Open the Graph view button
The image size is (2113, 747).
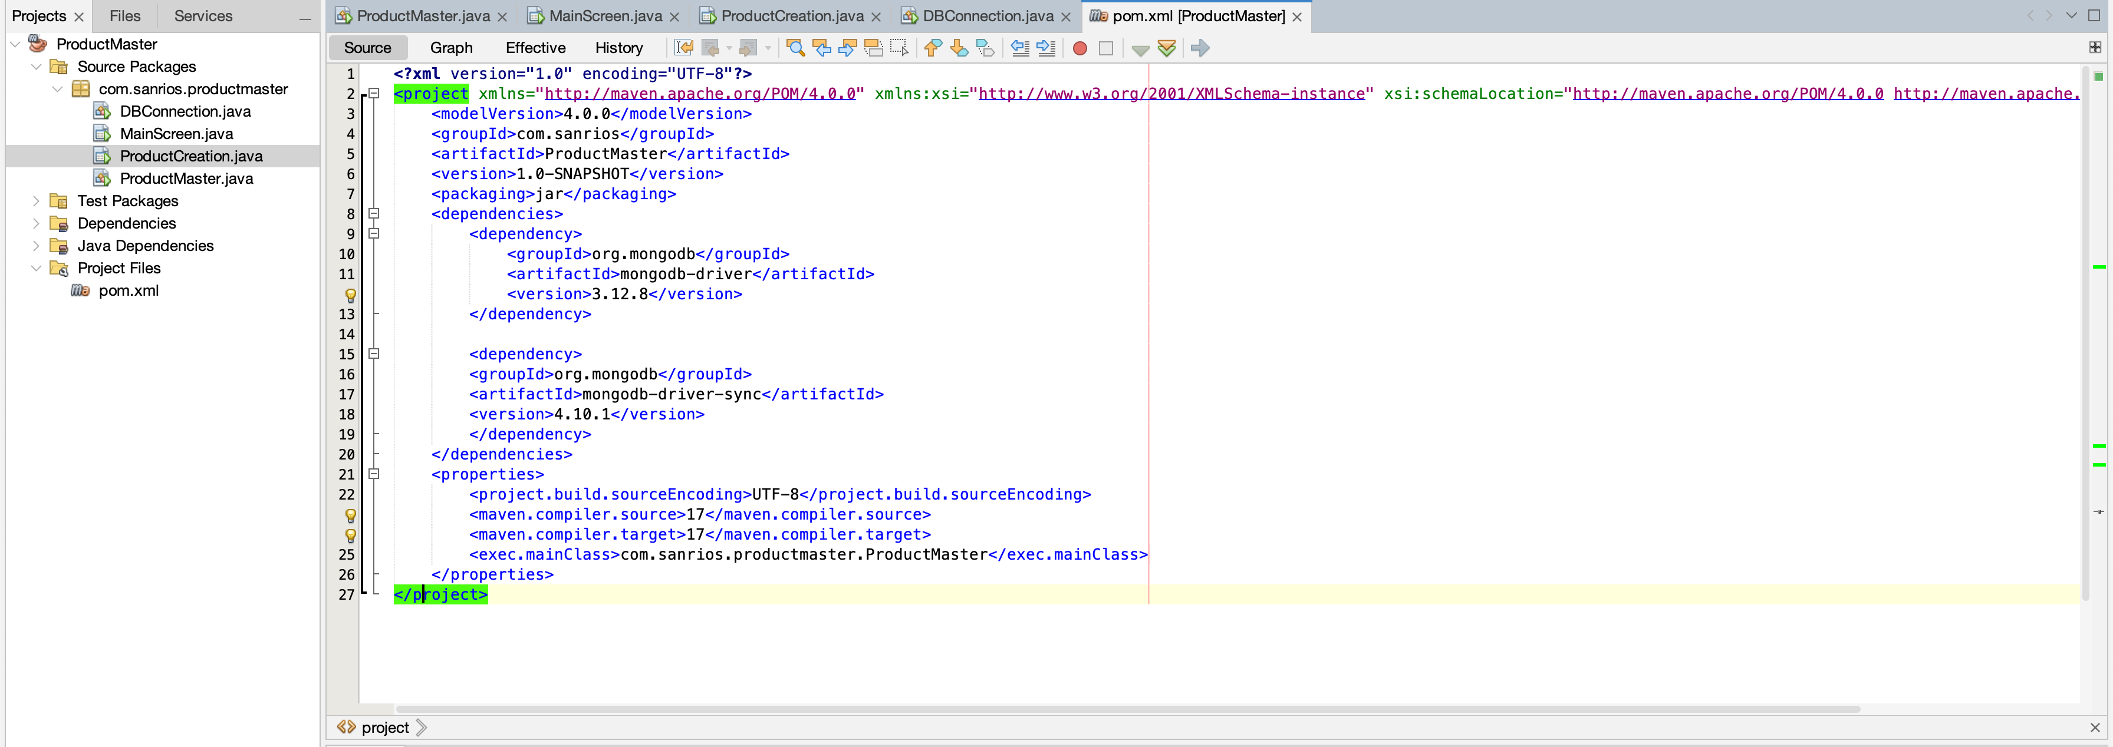point(451,48)
